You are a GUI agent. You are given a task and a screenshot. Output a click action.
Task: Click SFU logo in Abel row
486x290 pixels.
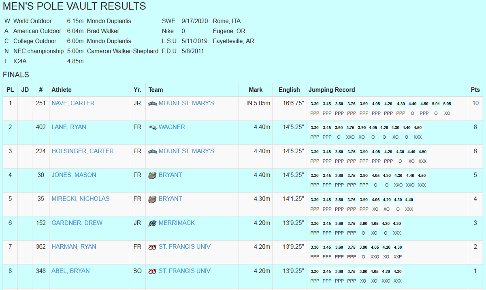click(x=152, y=271)
